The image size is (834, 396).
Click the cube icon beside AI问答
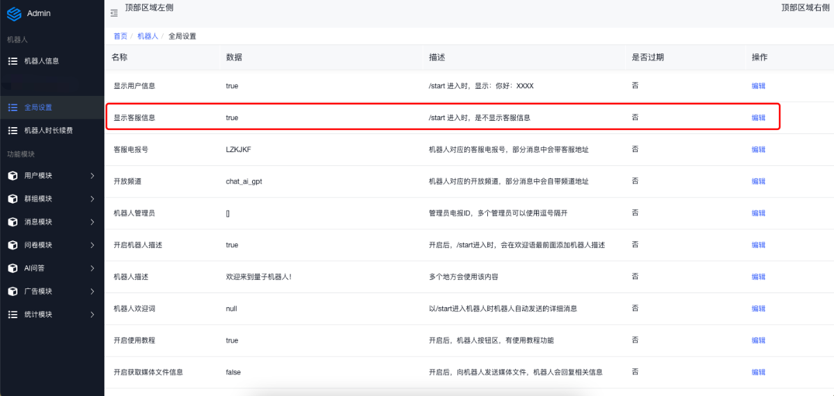click(13, 268)
